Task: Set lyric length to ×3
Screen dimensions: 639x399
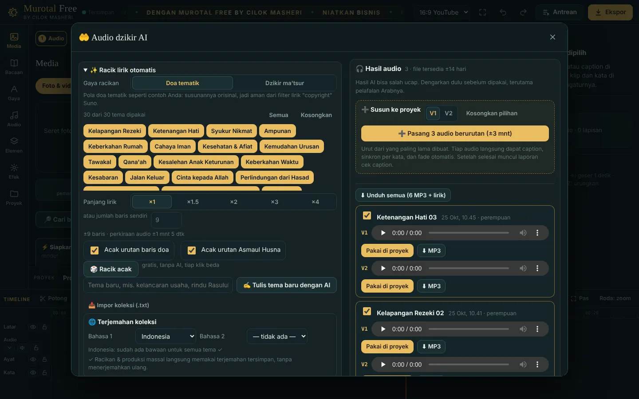Action: click(274, 202)
